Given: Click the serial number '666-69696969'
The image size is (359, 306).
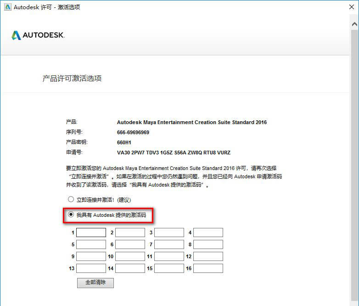Looking at the screenshot, I should coord(133,132).
